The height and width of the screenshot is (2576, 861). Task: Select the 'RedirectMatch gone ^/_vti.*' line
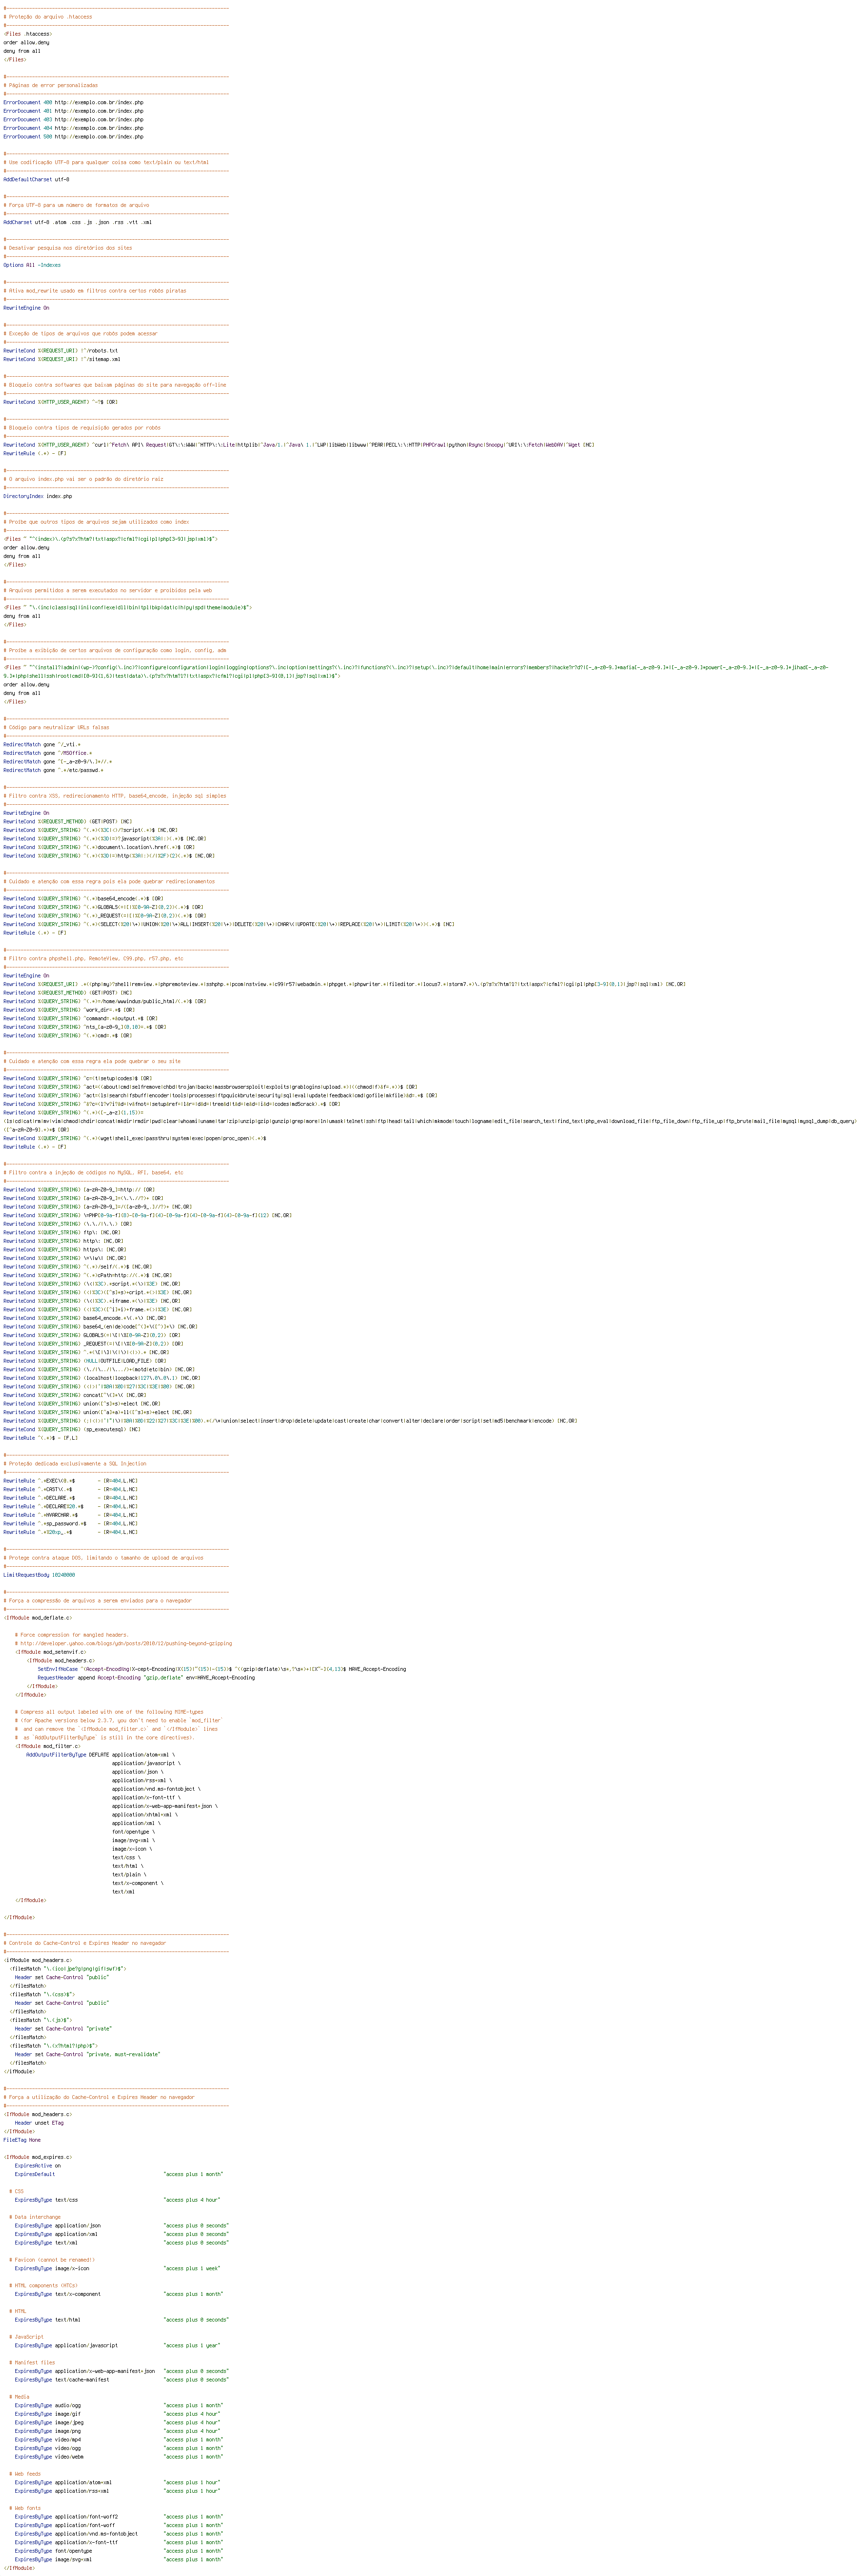(42, 744)
